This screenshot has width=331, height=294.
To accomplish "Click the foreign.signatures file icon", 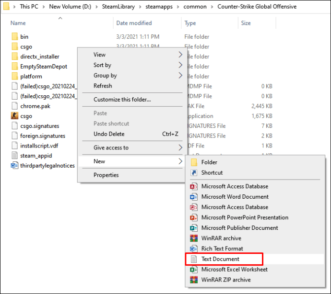I will click(x=14, y=136).
